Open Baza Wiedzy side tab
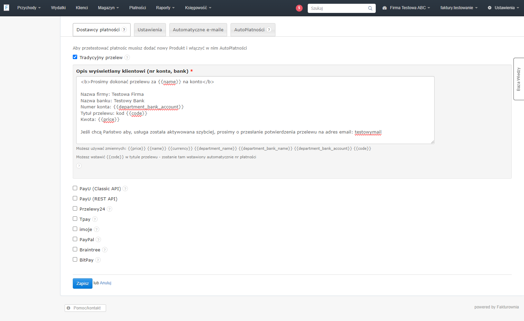This screenshot has width=524, height=321. click(x=519, y=79)
